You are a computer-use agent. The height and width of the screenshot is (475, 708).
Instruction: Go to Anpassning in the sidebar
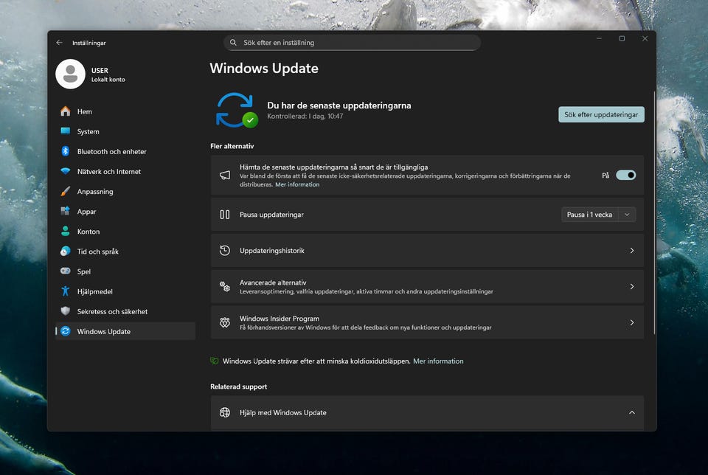pos(95,192)
